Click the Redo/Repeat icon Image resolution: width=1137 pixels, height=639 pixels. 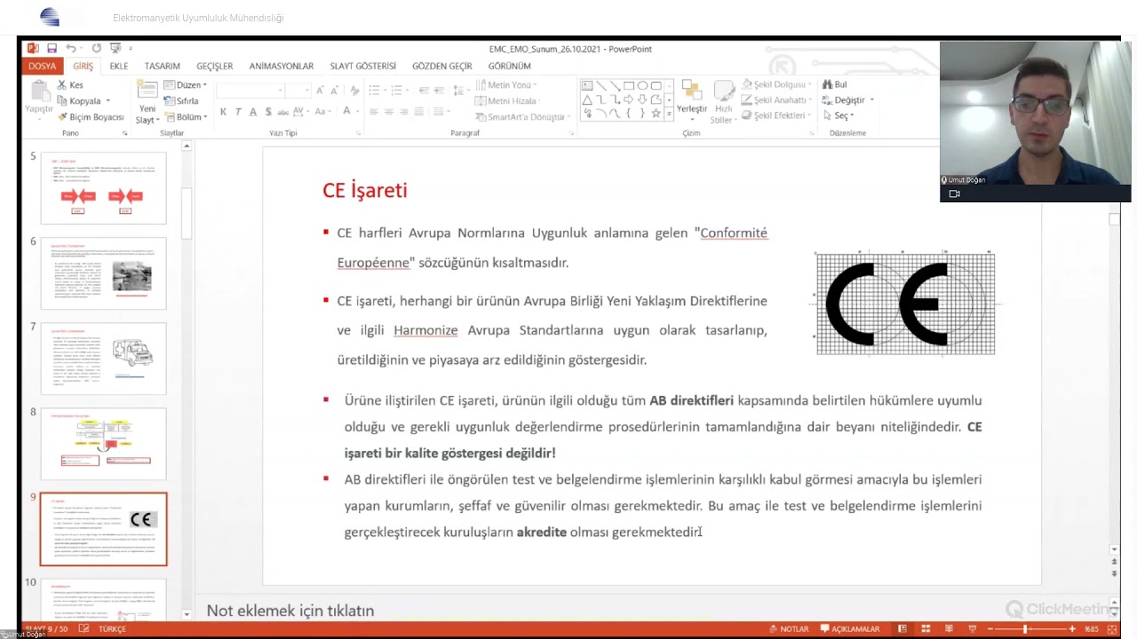click(97, 48)
